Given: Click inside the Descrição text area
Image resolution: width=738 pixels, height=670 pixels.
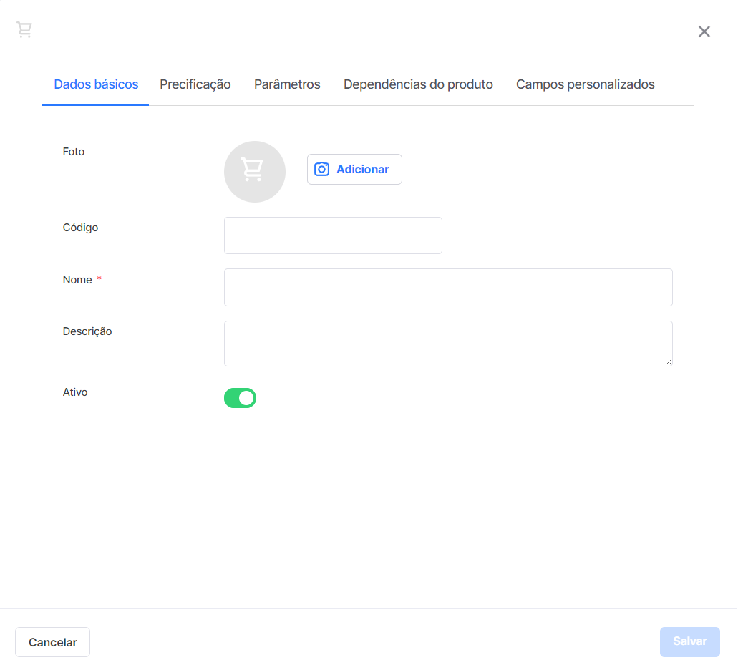Looking at the screenshot, I should (448, 344).
